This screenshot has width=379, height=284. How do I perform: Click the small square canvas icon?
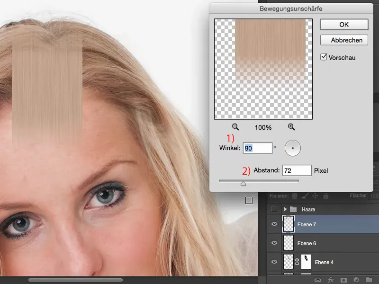(x=249, y=200)
